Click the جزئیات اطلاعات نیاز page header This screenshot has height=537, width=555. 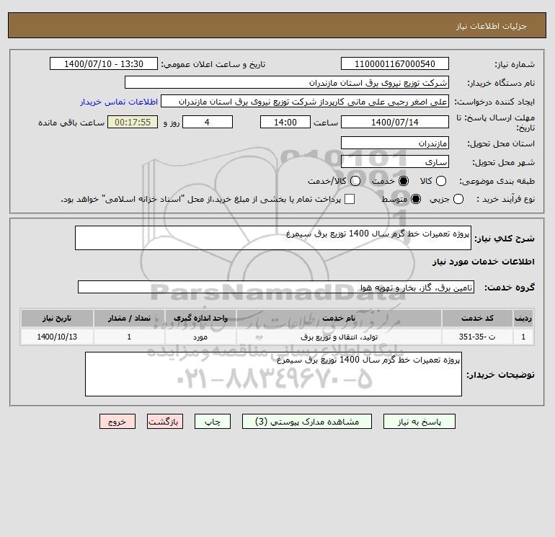(277, 25)
